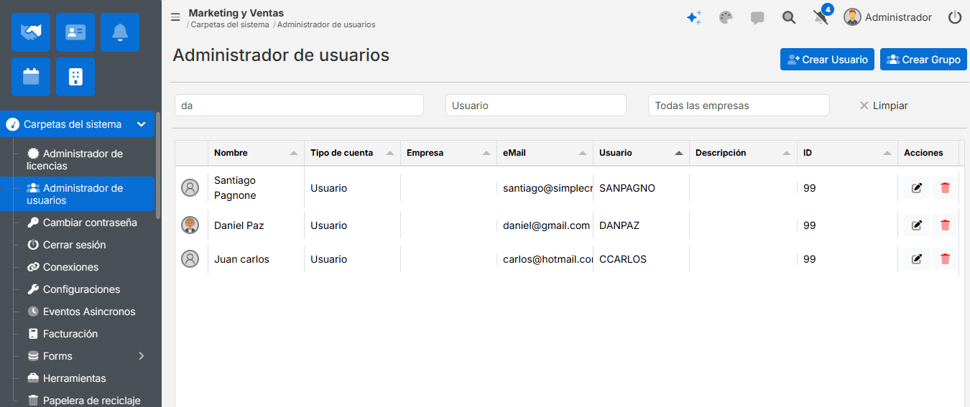Open the contact card icon tile
970x407 pixels.
75,32
